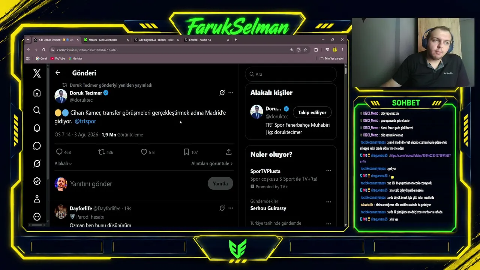Open the Chat bubble icon in X sidebar

[x=37, y=146]
